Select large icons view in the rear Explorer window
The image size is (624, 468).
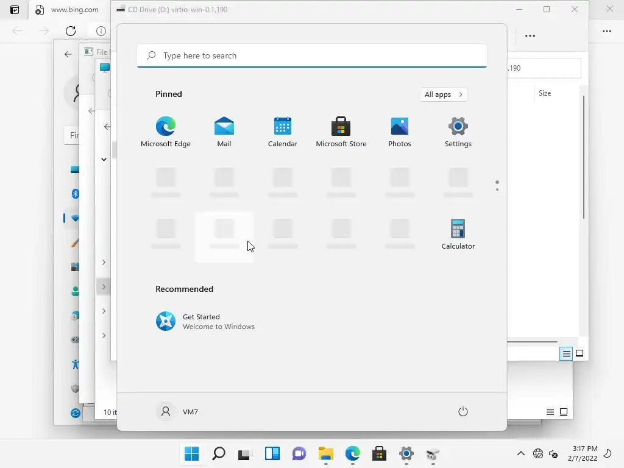564,412
